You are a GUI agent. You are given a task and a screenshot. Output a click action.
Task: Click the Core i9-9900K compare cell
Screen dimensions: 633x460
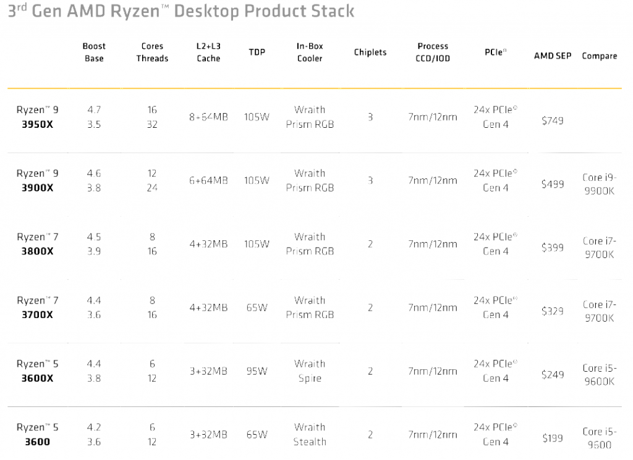click(x=600, y=184)
